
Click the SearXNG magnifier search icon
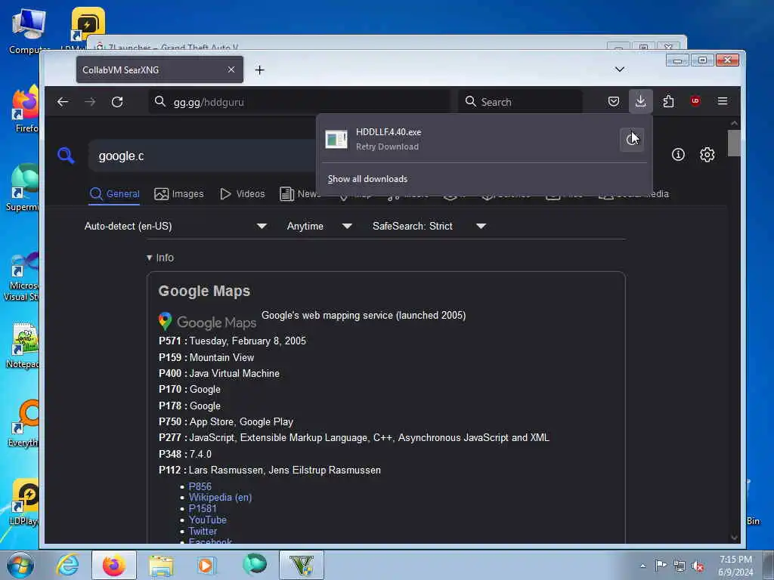point(66,156)
